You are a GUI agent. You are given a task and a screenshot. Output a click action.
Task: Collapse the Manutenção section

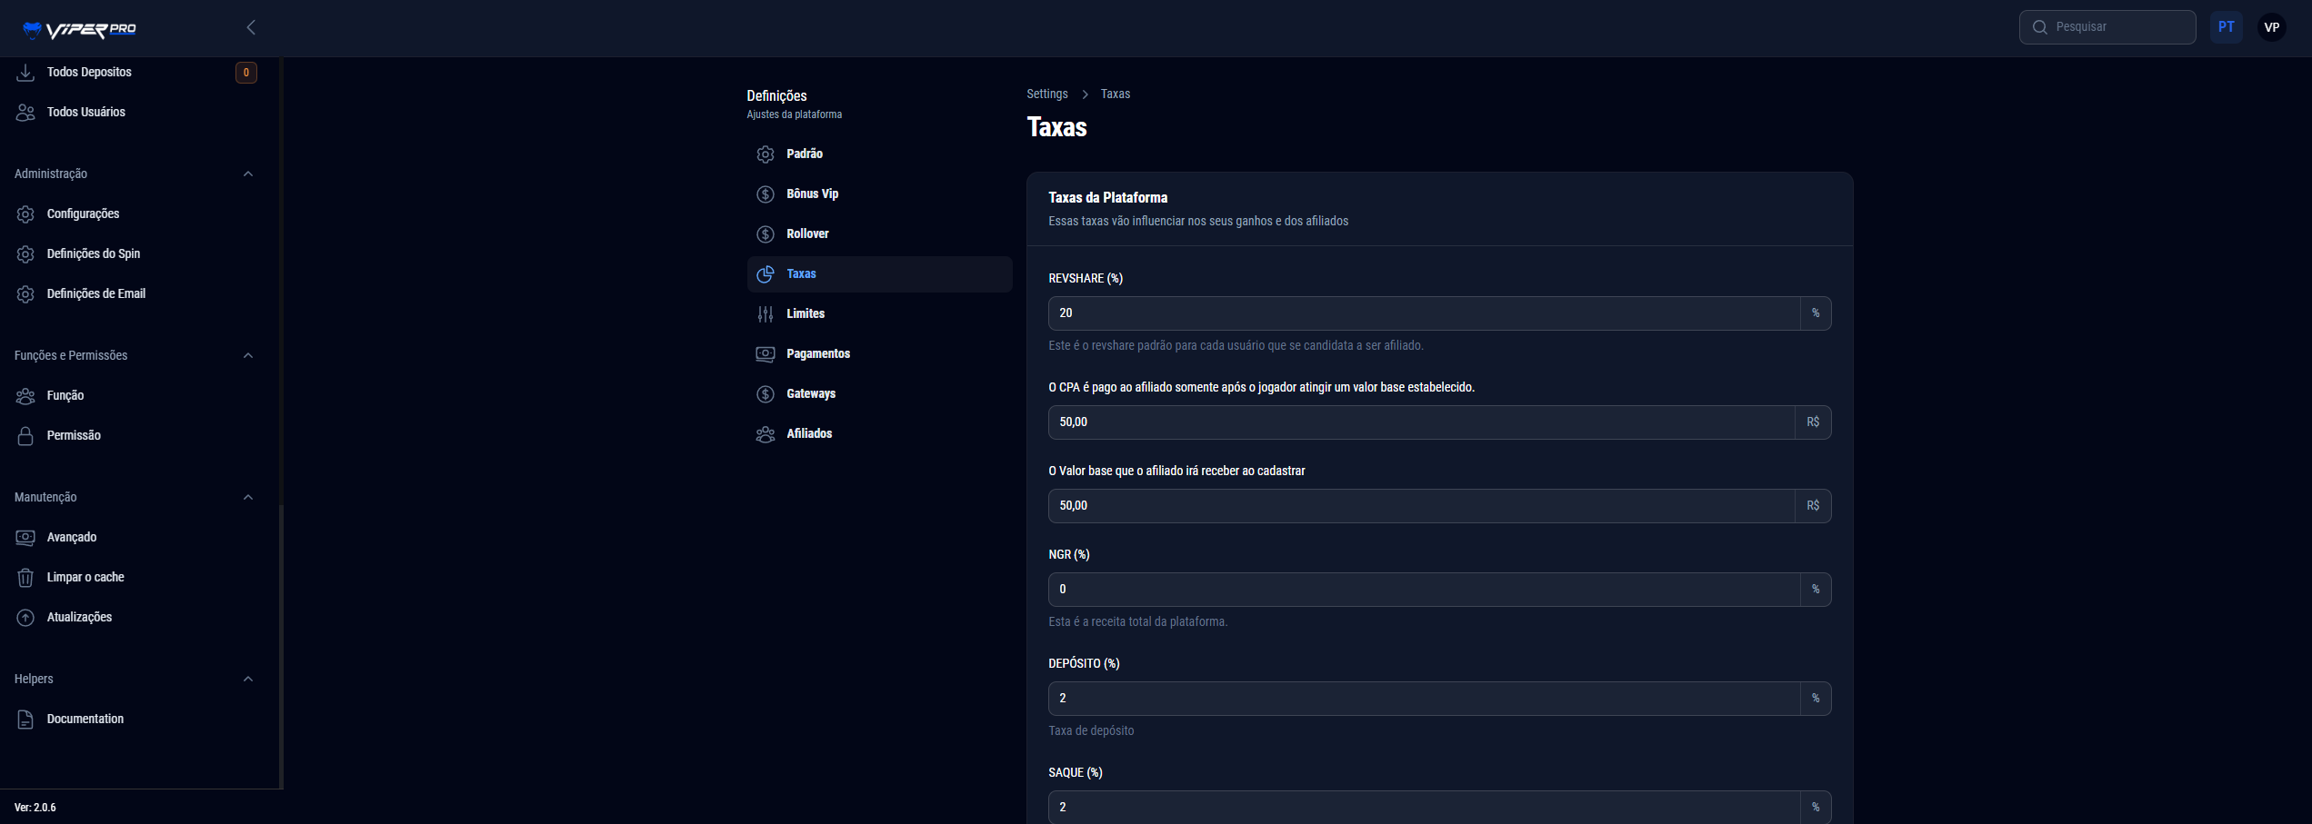pyautogui.click(x=248, y=497)
